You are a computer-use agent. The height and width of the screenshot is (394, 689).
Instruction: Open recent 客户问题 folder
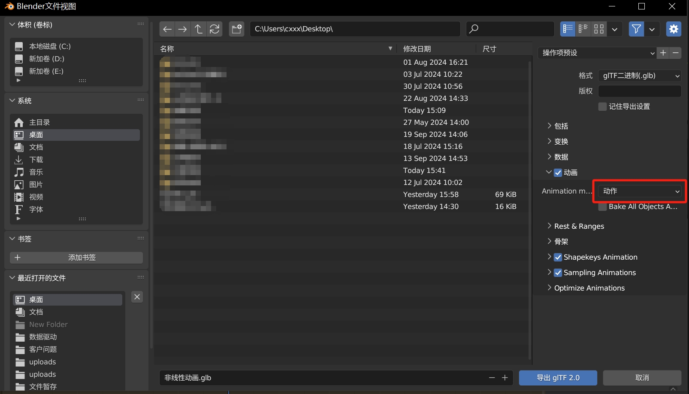point(68,349)
